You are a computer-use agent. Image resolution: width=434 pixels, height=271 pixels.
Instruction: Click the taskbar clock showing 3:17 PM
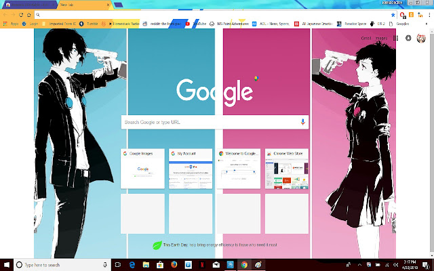(410, 265)
